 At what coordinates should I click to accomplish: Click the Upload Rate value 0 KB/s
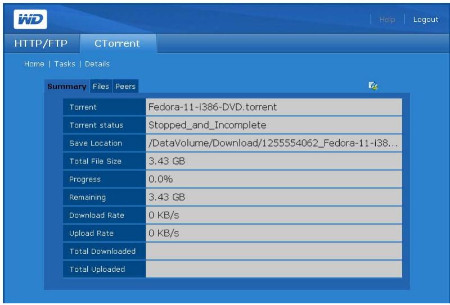click(164, 233)
